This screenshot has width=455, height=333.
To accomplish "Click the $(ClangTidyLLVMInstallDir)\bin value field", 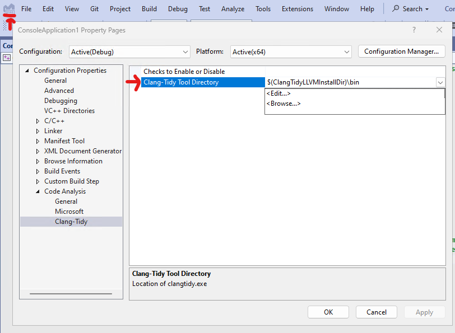I will click(350, 82).
